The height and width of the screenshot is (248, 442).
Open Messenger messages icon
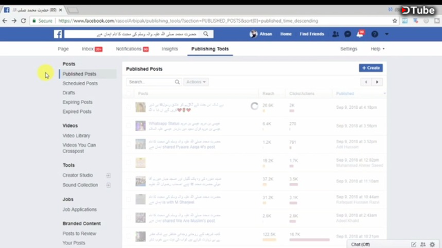(x=347, y=34)
